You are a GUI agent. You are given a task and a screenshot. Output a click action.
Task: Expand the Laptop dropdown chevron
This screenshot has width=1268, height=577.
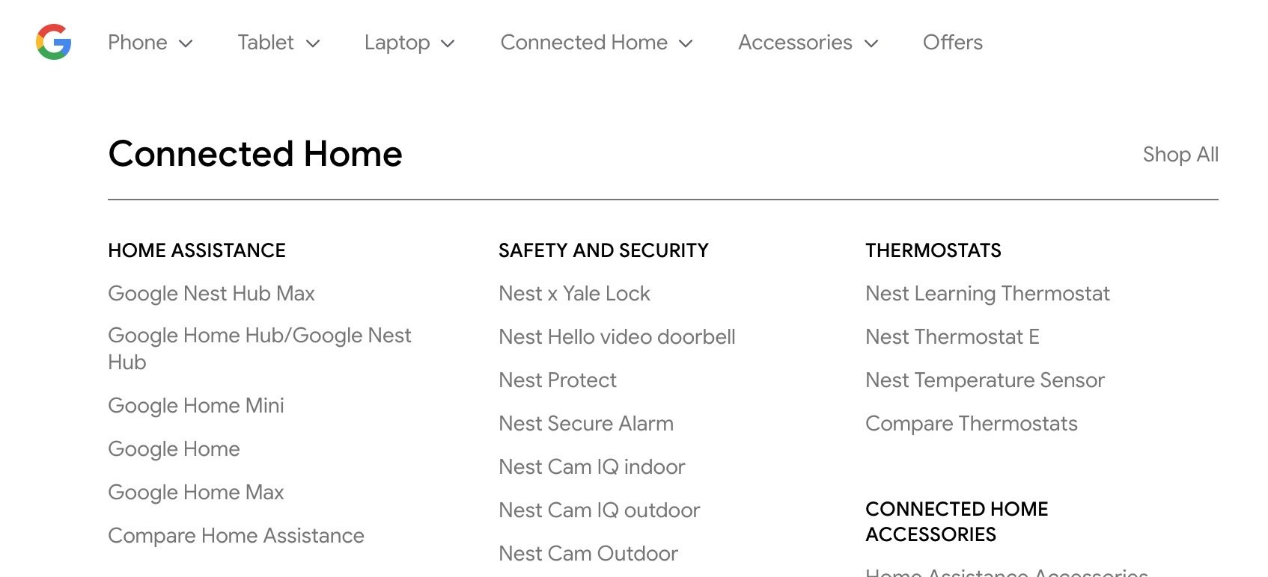coord(448,43)
